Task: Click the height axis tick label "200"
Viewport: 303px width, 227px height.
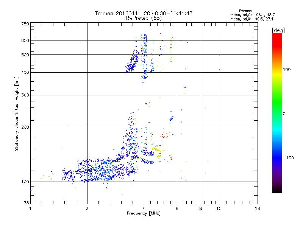Action: coord(25,127)
